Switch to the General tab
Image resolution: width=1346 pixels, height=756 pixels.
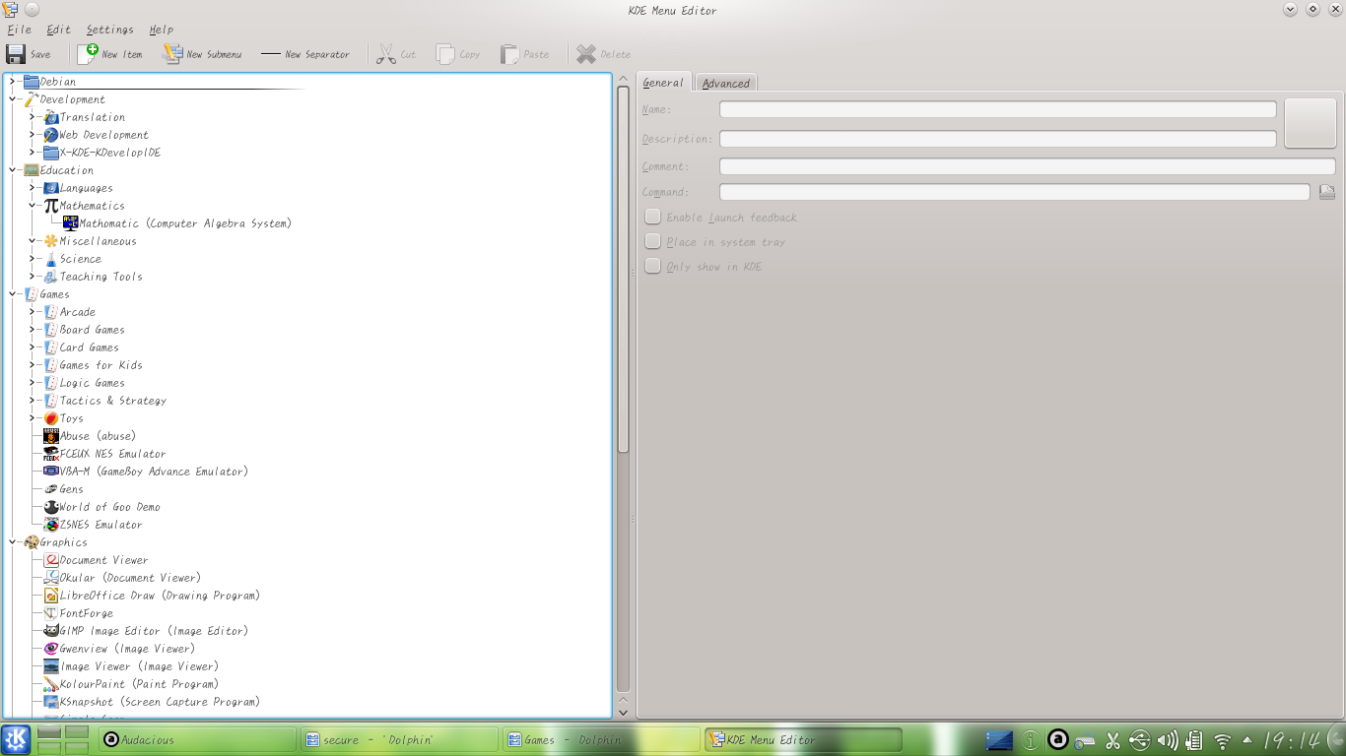point(663,83)
